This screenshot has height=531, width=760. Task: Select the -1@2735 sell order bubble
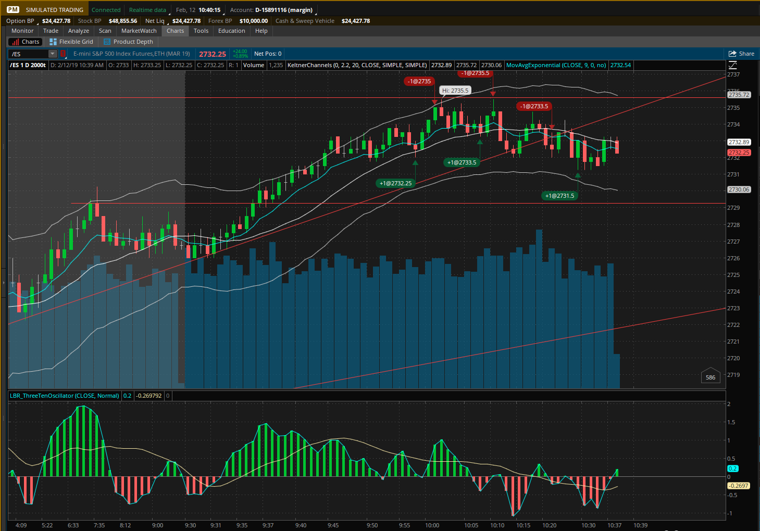pyautogui.click(x=419, y=81)
